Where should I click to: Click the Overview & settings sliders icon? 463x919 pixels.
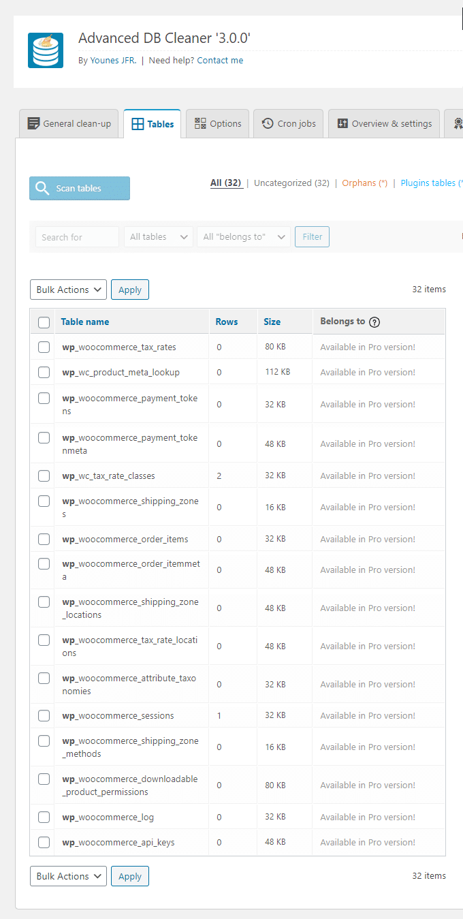342,123
